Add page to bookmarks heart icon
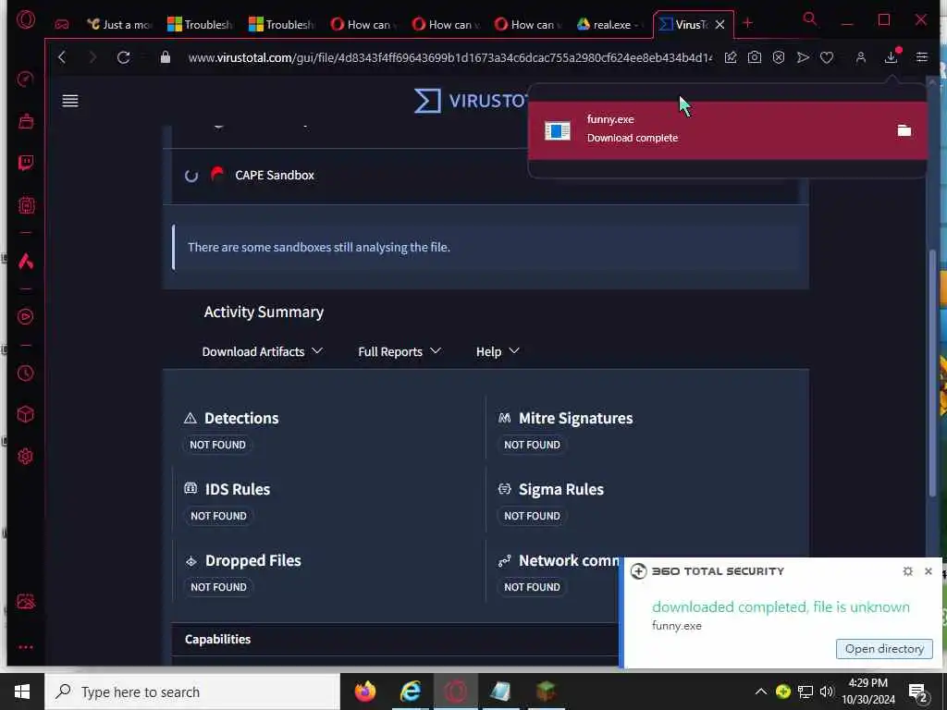 click(827, 57)
